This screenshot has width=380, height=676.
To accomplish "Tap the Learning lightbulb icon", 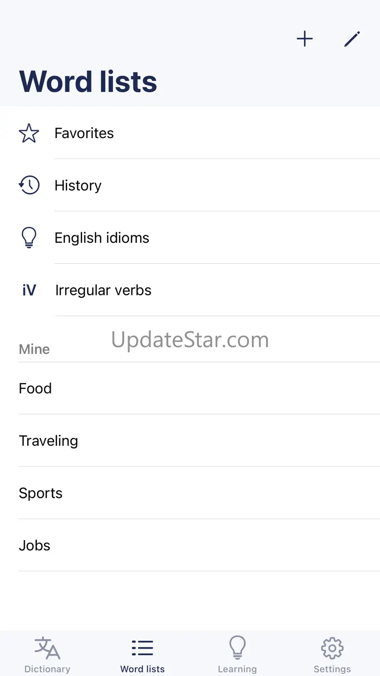I will click(x=237, y=648).
